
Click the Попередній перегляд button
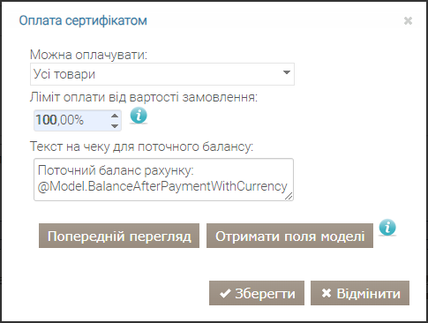pyautogui.click(x=119, y=236)
